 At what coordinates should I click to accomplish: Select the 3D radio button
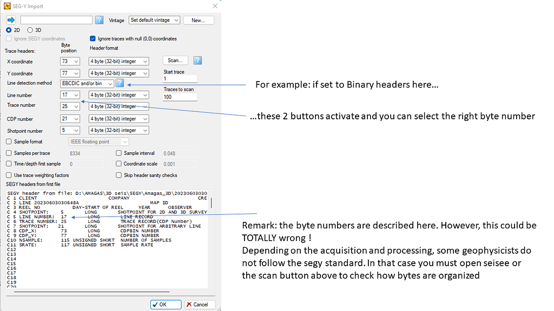pos(30,30)
